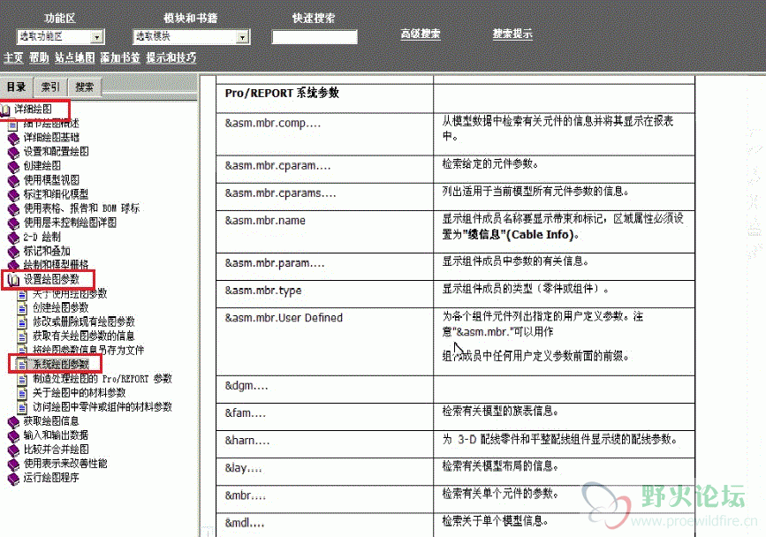Click the &asm.mbr.type table cell
Viewport: 766px width, 537px height.
tap(324, 293)
